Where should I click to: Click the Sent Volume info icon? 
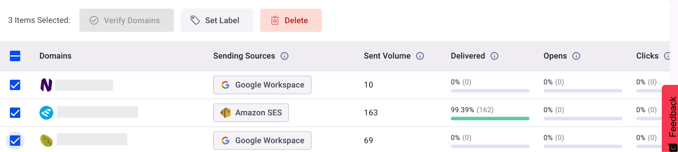420,56
